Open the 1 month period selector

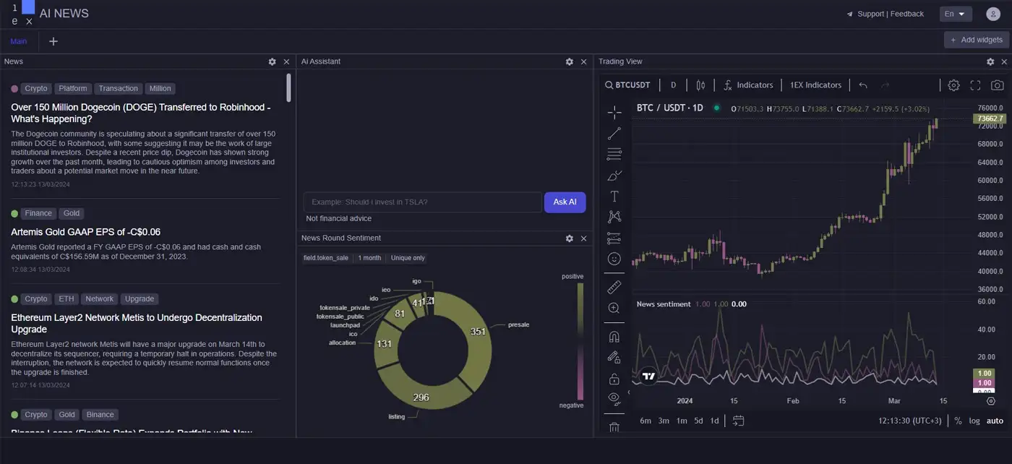(x=369, y=258)
